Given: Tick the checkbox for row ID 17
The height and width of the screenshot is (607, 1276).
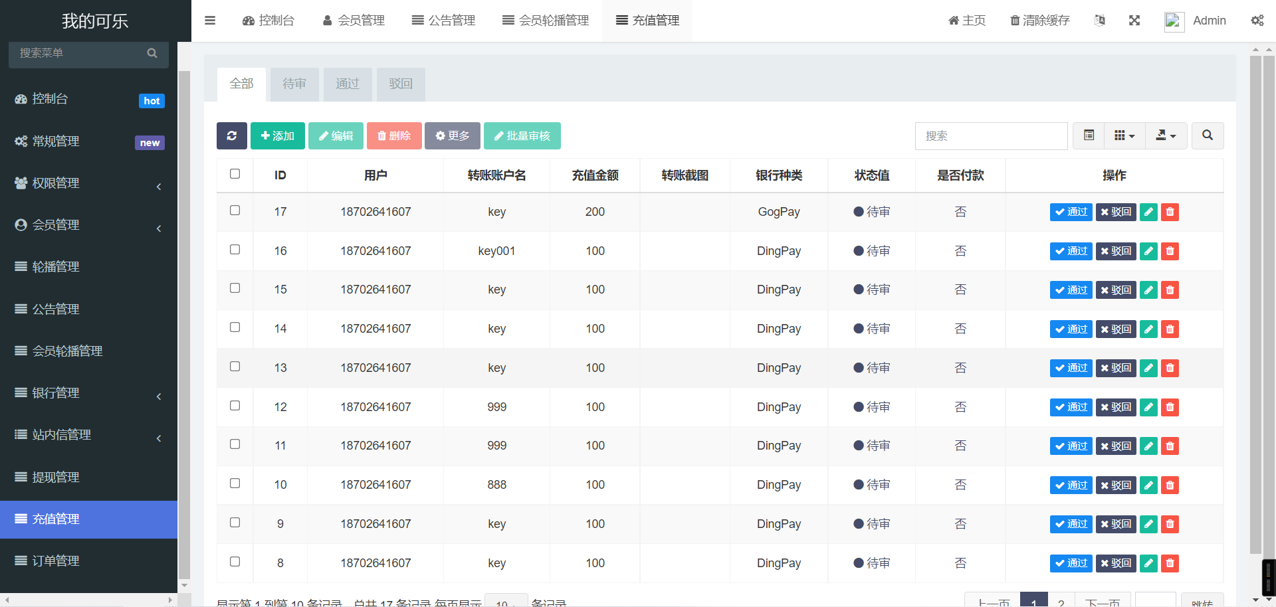Looking at the screenshot, I should tap(235, 211).
